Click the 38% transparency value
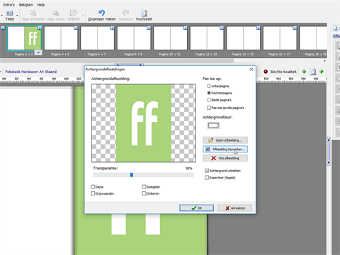This screenshot has height=255, width=340. coord(189,169)
